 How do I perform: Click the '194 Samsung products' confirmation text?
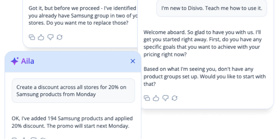[x=72, y=122]
